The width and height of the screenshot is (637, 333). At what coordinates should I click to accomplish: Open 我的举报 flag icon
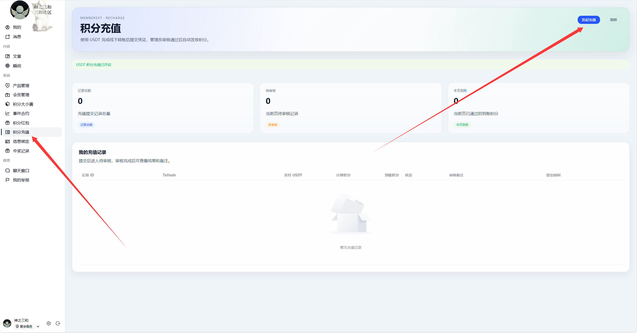(8, 180)
